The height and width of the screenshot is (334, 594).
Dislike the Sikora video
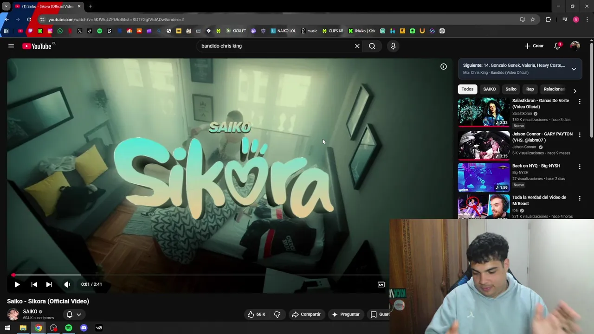point(277,314)
